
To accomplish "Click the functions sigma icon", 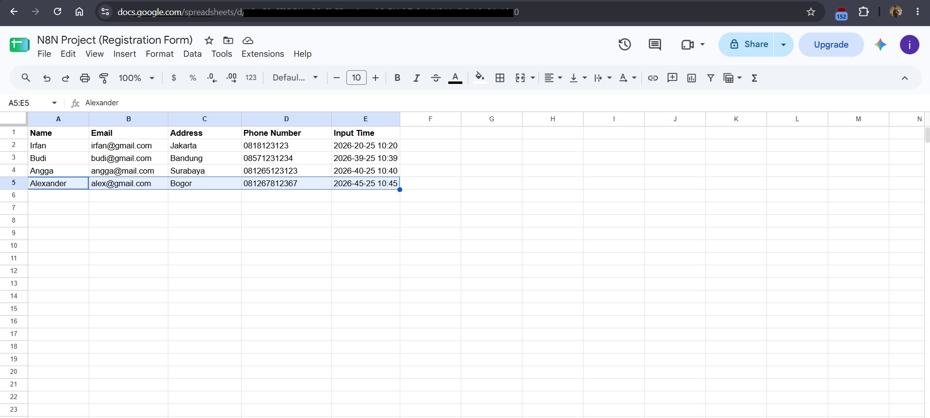I will pyautogui.click(x=754, y=78).
